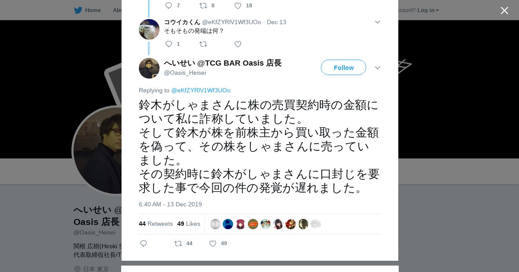View the 49 Likes list
Screen dimensions: 519x272
[x=189, y=224]
